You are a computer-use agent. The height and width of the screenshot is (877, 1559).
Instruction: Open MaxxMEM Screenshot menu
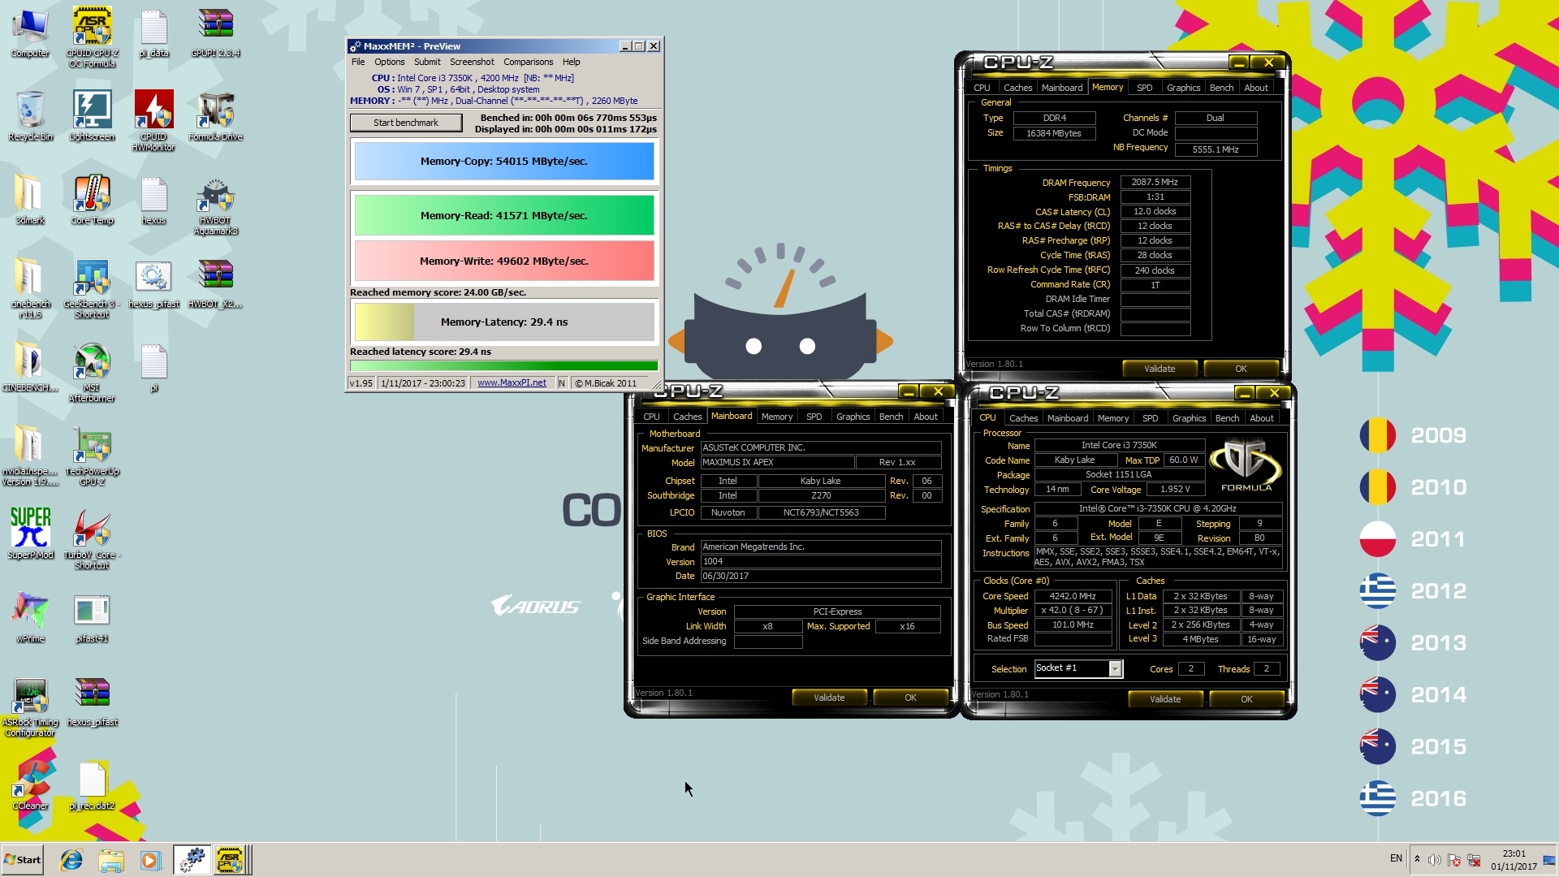472,62
